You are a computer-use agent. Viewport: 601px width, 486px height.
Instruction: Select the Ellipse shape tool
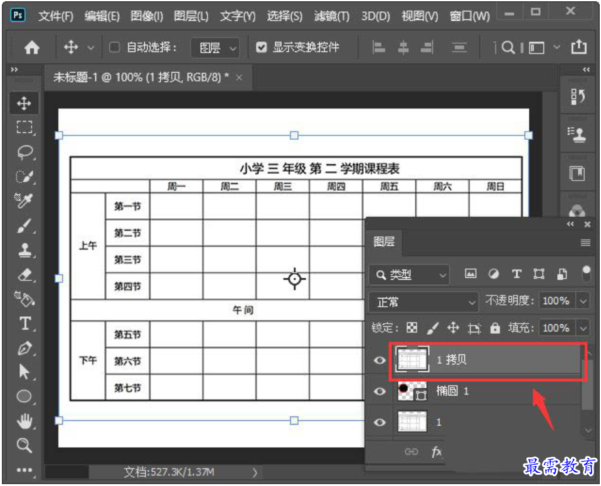pyautogui.click(x=24, y=396)
